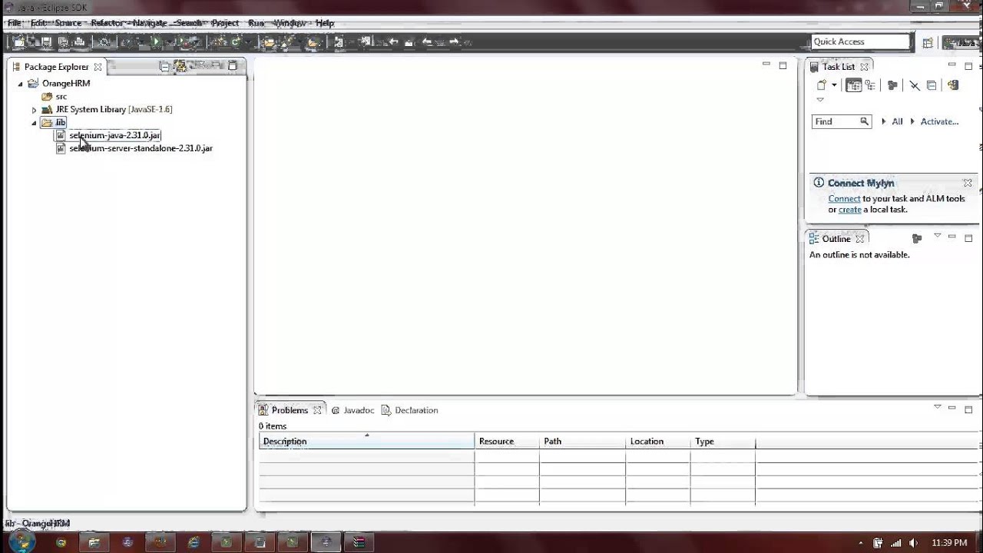
Task: Click the Forward navigation arrow in toolbar
Action: click(454, 42)
